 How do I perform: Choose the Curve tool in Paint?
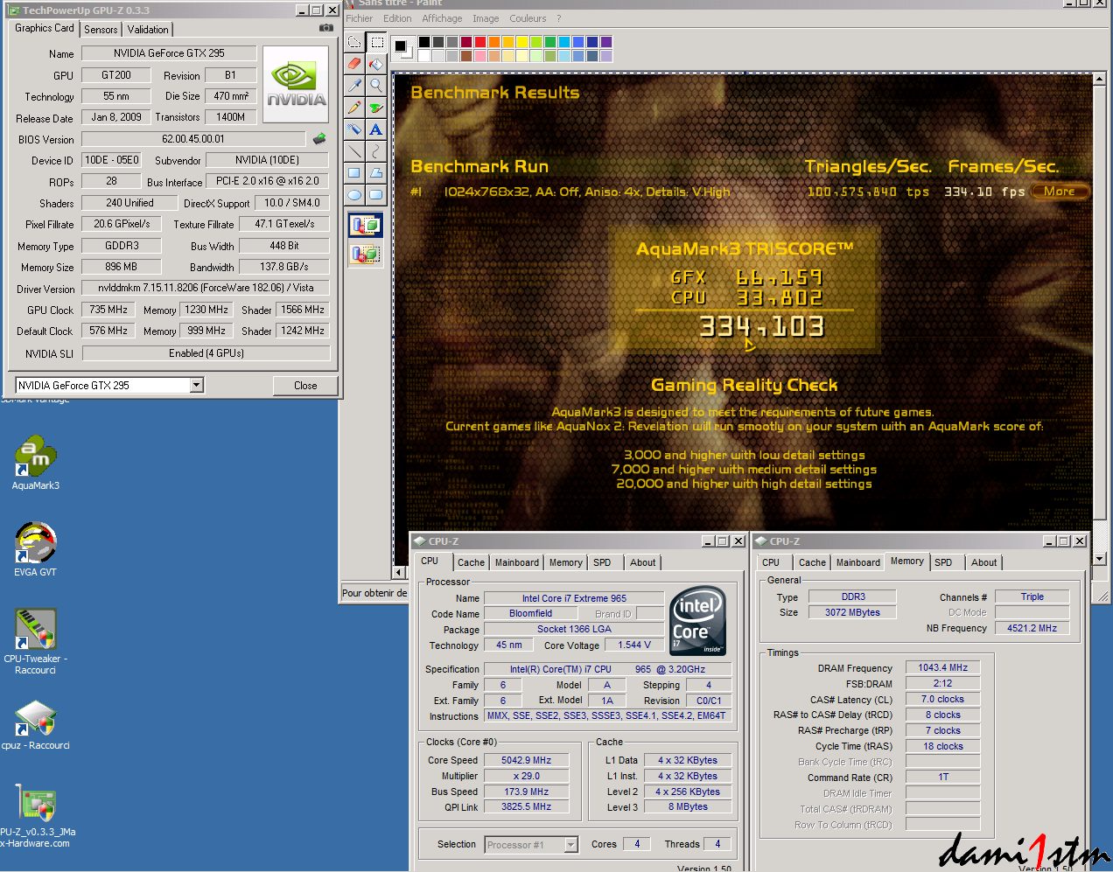(x=376, y=151)
